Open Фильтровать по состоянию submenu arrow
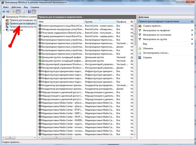Screen dimensions: 196x145 [x=192, y=35]
